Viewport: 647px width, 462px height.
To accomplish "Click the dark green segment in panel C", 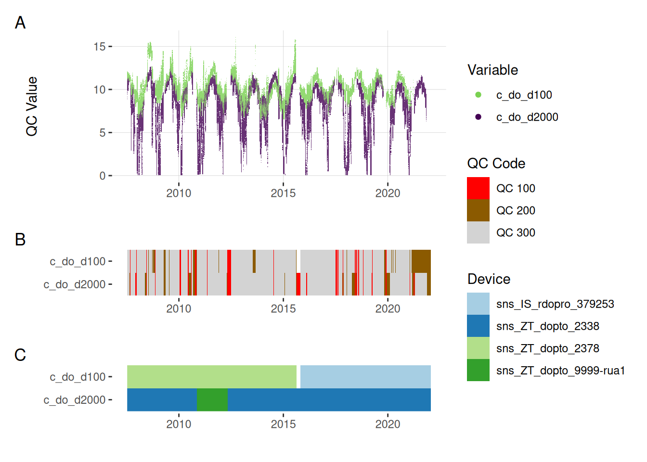I will coord(212,400).
